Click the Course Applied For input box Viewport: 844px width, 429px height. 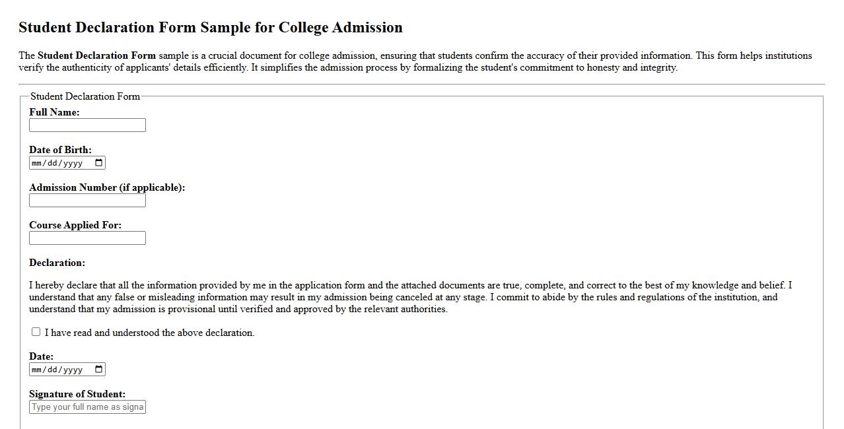(x=87, y=238)
